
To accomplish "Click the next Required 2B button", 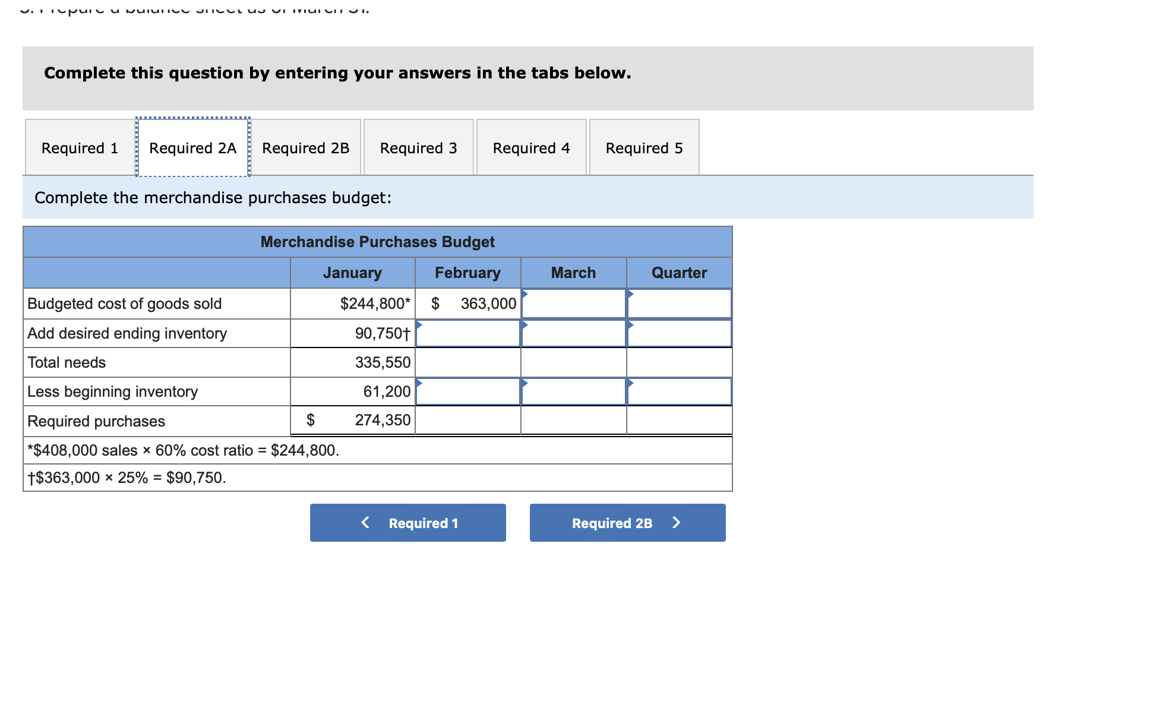I will point(628,523).
